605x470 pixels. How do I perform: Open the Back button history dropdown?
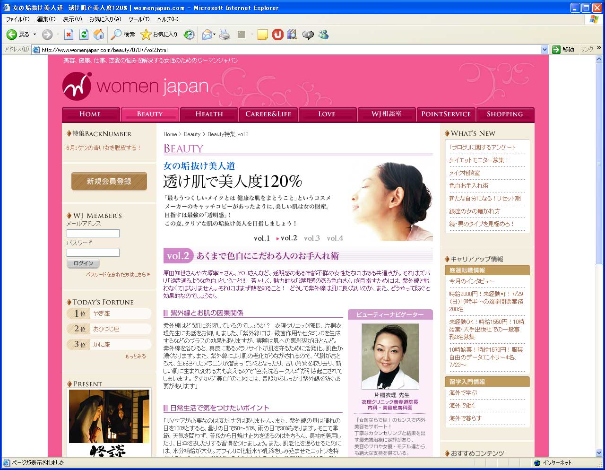(x=35, y=35)
